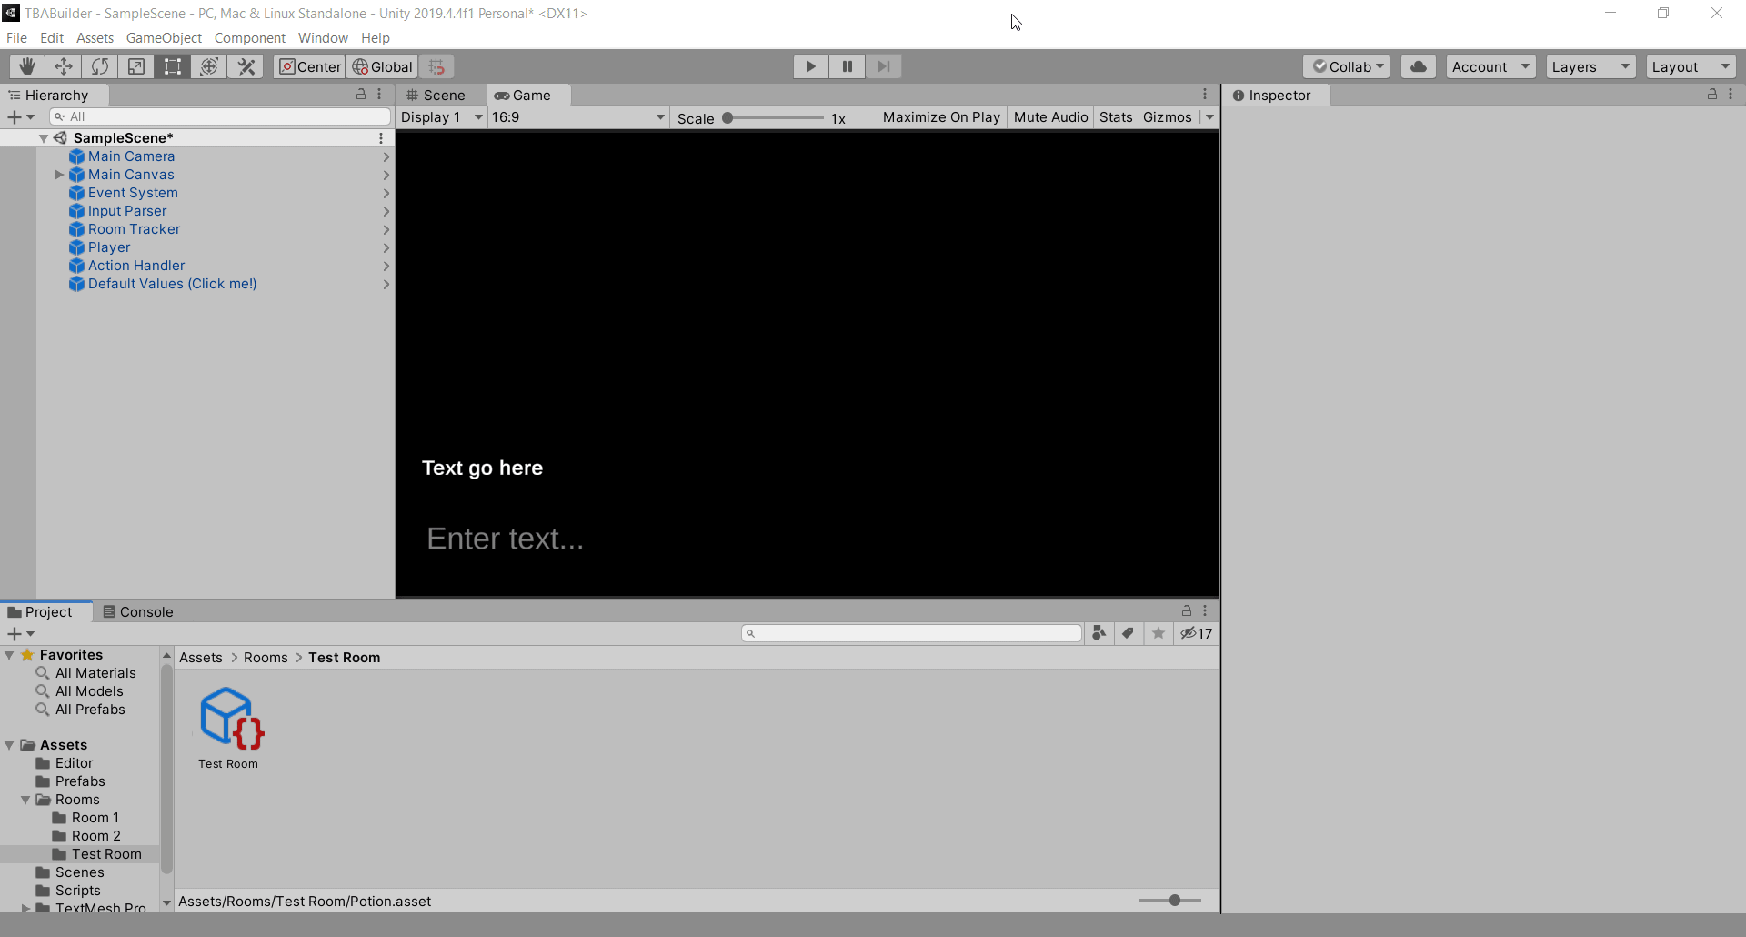The image size is (1746, 937).
Task: Collapse the SampleScene tree
Action: (x=44, y=138)
